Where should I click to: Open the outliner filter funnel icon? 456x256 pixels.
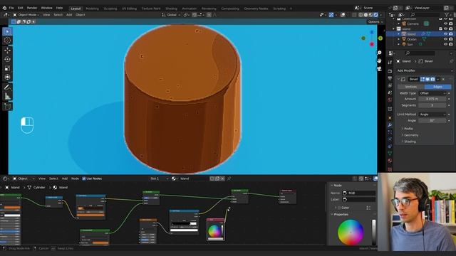coord(447,14)
